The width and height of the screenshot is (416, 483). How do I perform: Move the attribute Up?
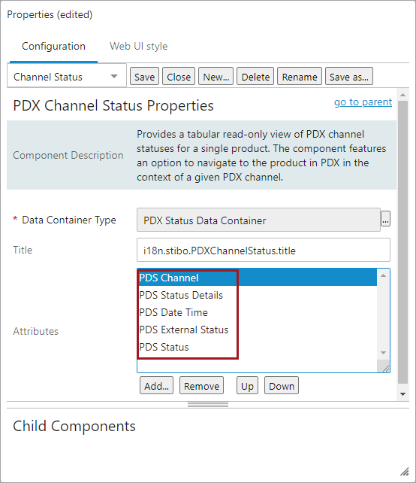tap(247, 386)
